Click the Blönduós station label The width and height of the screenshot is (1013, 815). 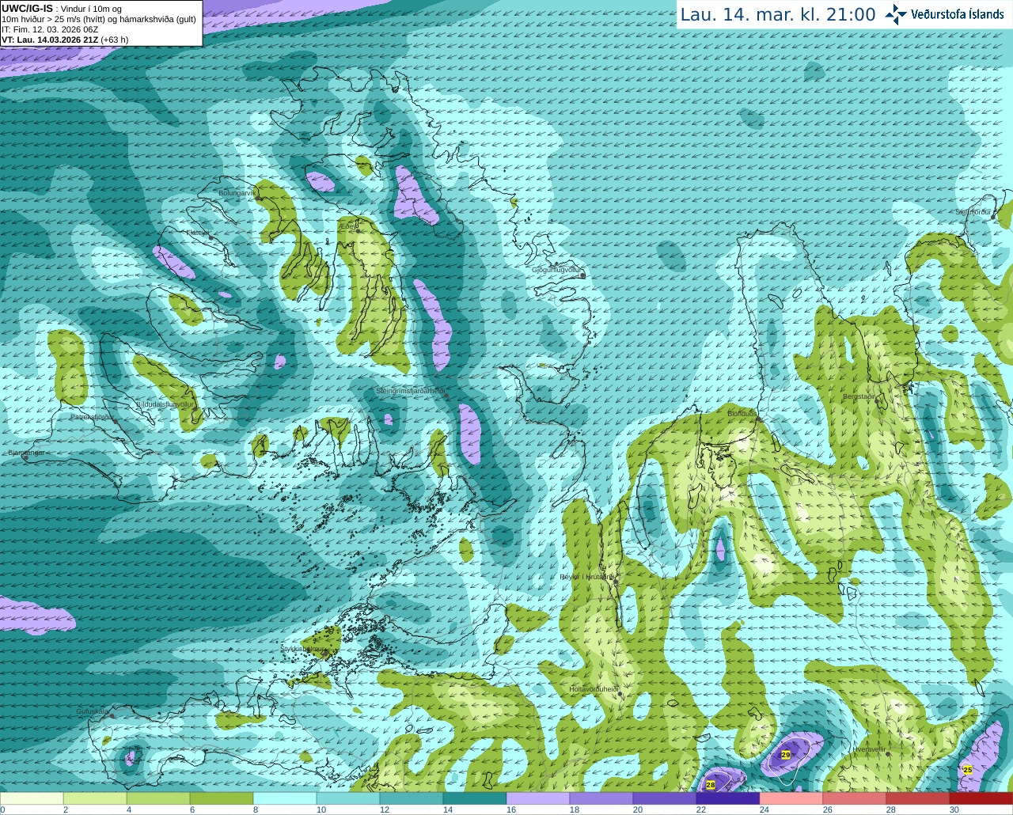tap(742, 414)
